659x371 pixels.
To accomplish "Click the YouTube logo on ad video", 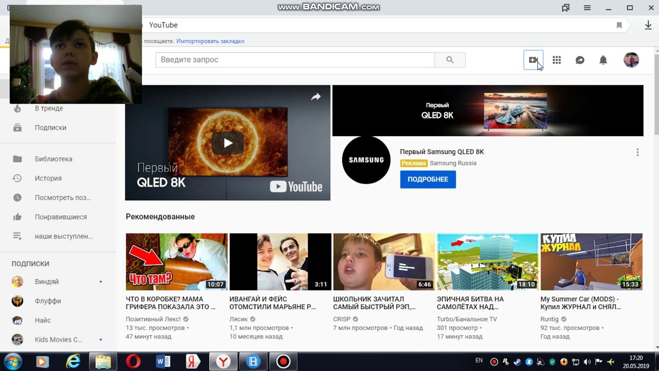I will 296,187.
